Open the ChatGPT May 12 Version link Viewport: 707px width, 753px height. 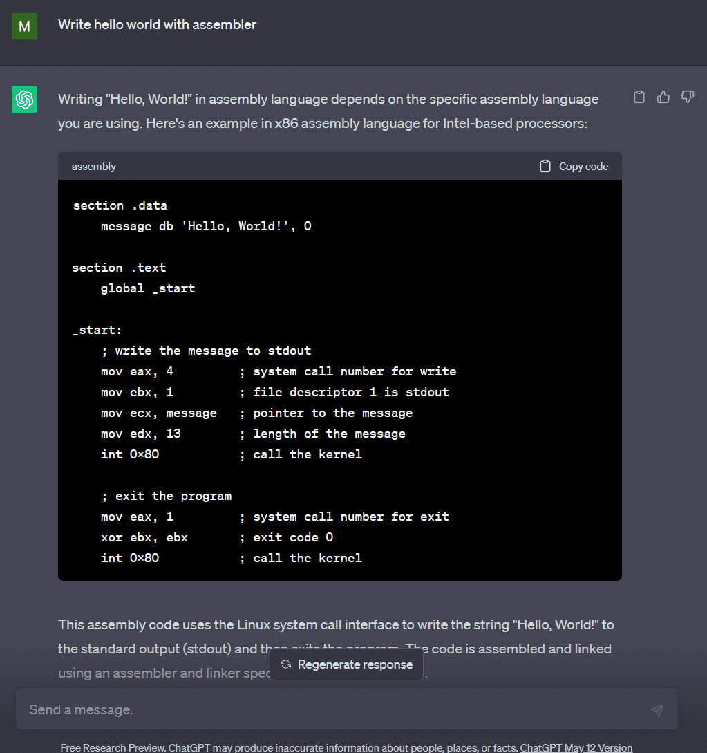click(x=576, y=747)
